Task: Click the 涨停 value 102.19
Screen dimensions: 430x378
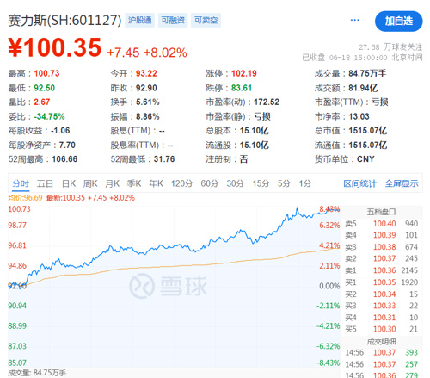Action: coord(244,73)
